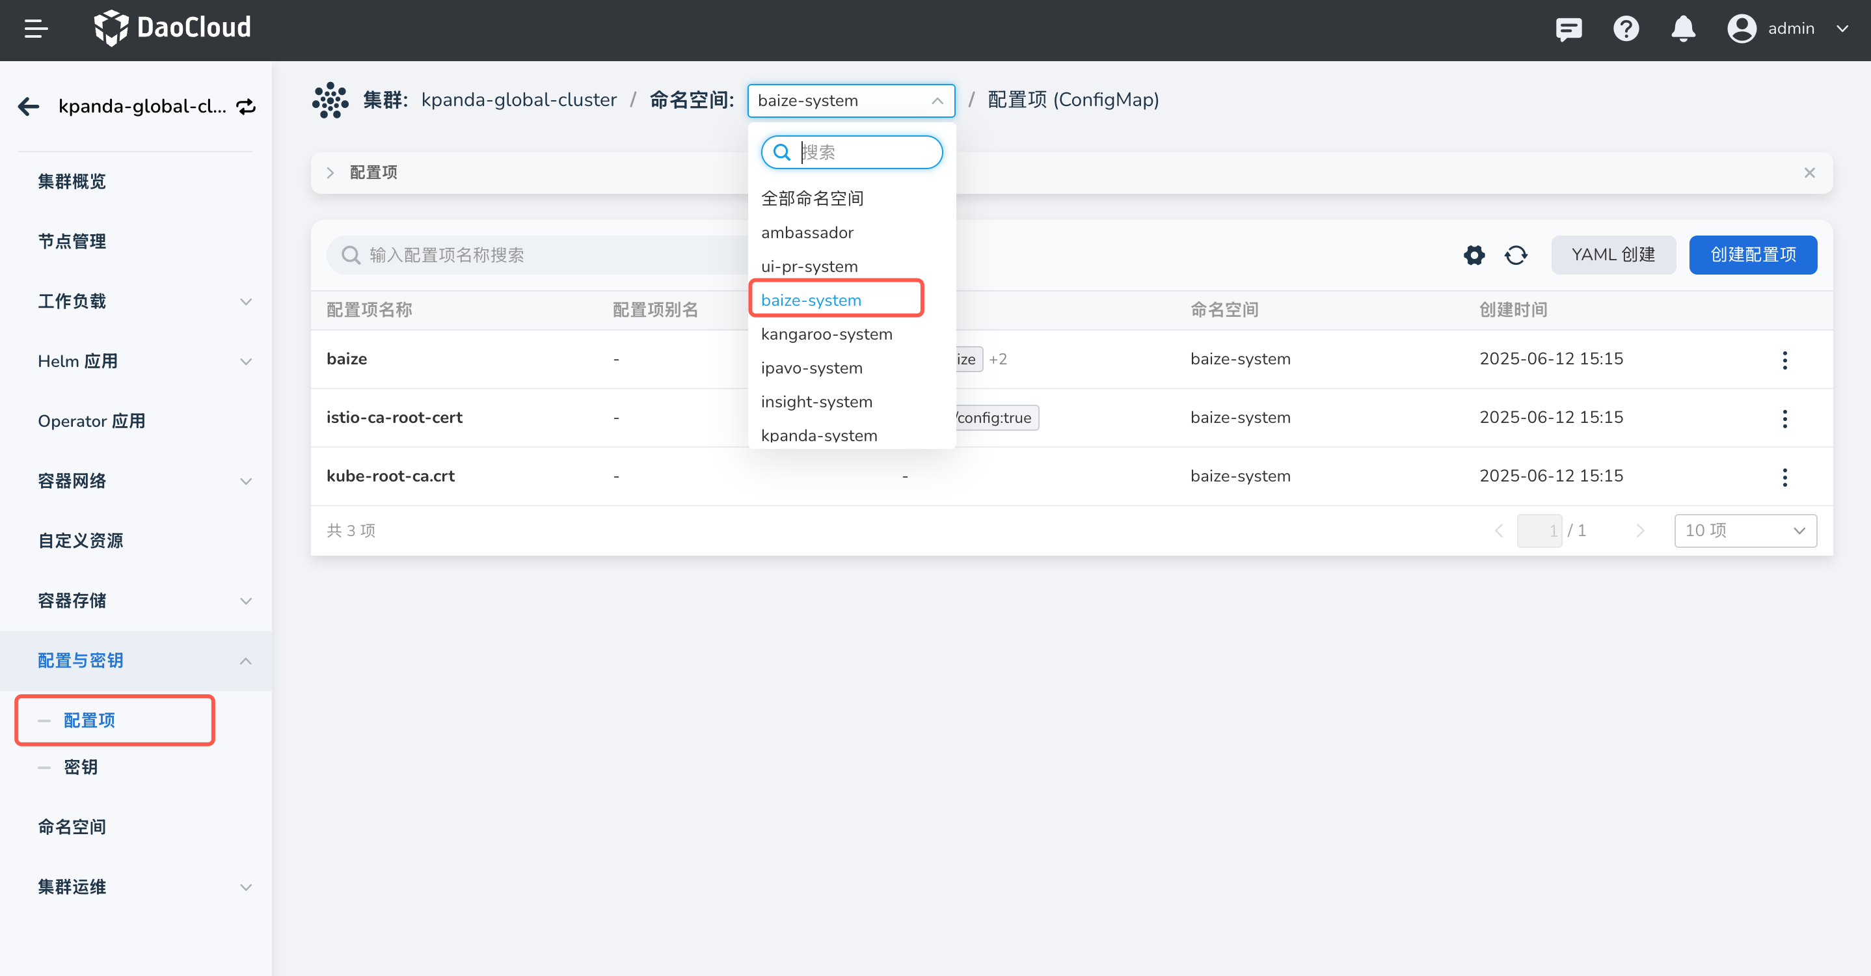Open notifications bell icon
The height and width of the screenshot is (976, 1871).
pyautogui.click(x=1683, y=29)
